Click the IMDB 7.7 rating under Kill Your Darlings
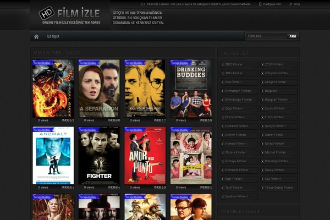 click(x=159, y=120)
